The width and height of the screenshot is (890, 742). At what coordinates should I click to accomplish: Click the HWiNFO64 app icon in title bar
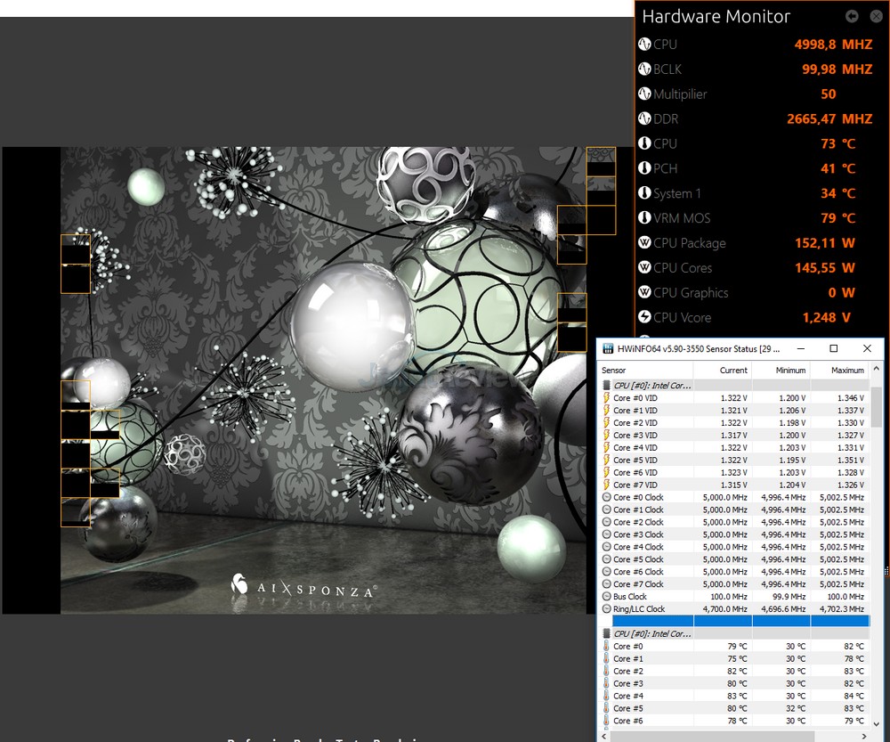coord(606,348)
